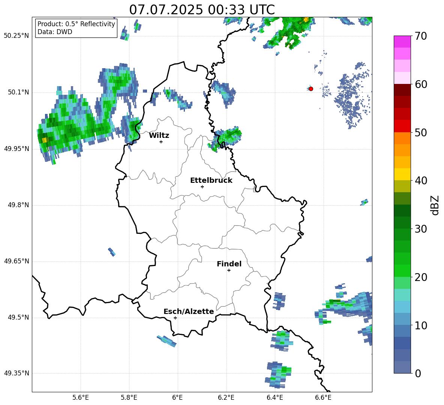Click the 49.35°N latitude label
Image resolution: width=444 pixels, height=405 pixels.
pyautogui.click(x=16, y=373)
